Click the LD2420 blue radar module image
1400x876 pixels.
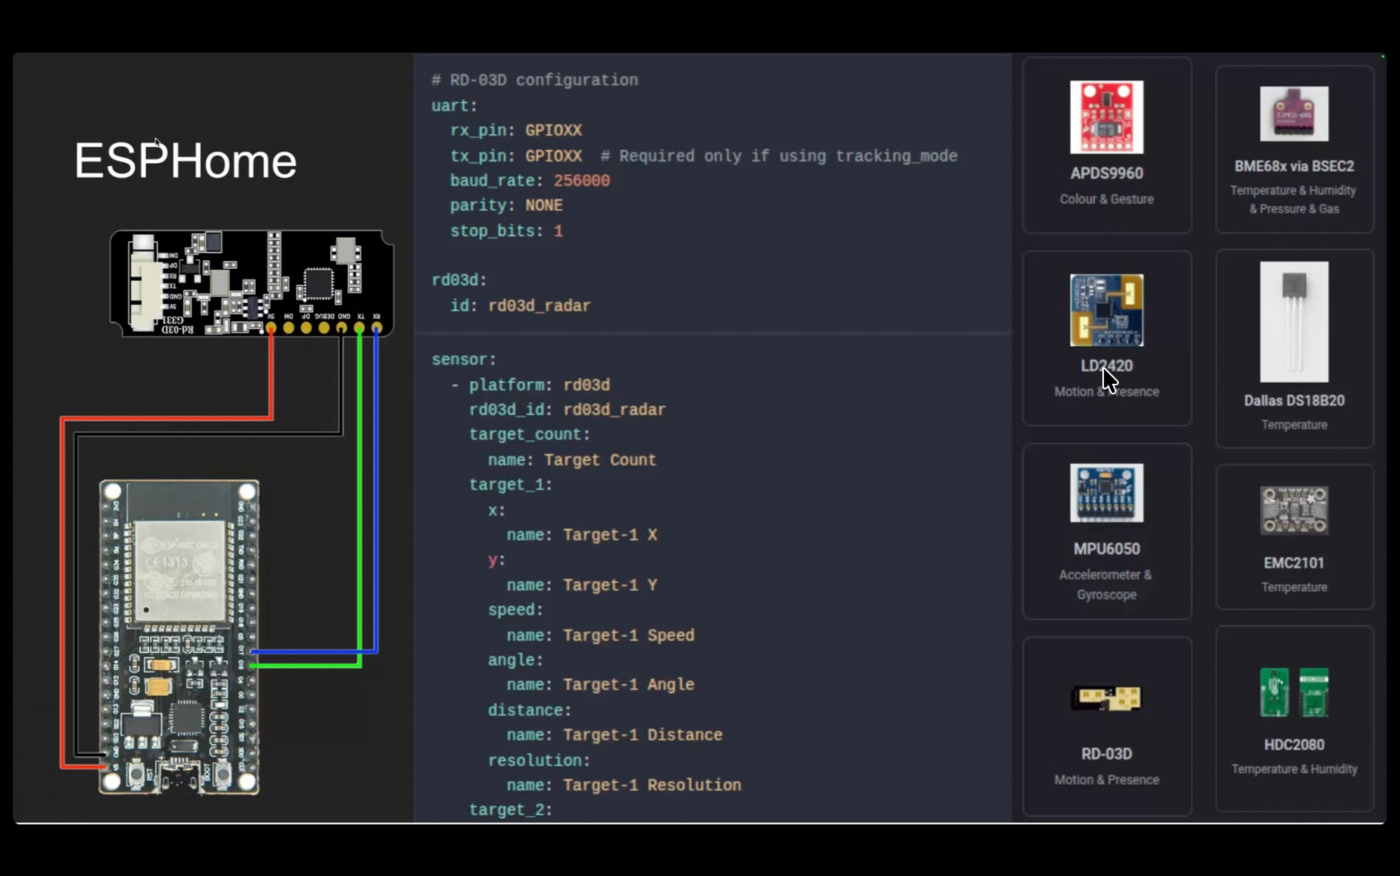click(x=1107, y=310)
